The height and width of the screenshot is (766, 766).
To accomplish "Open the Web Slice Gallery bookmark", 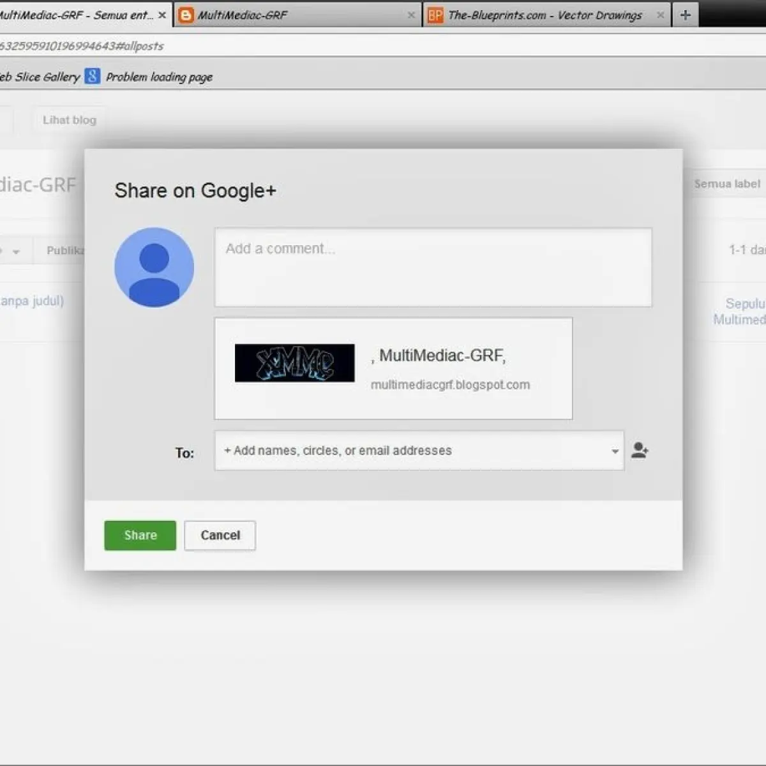I will [x=40, y=77].
